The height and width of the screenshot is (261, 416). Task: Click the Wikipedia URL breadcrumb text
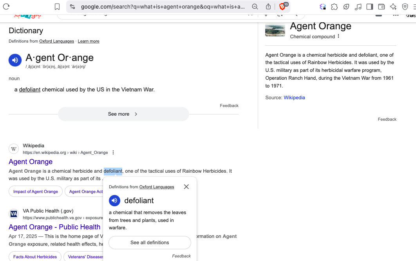point(65,152)
